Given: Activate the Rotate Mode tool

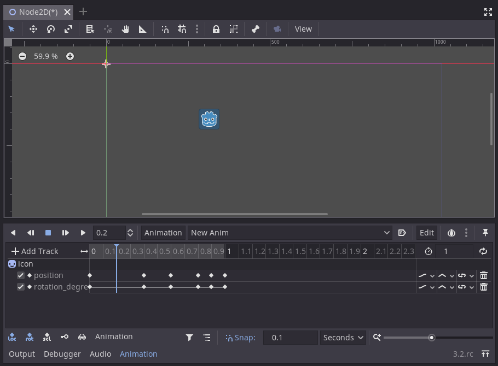Looking at the screenshot, I should click(51, 29).
